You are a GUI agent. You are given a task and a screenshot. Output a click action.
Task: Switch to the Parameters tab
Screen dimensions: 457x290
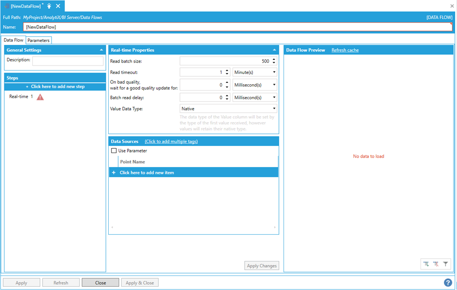point(38,40)
